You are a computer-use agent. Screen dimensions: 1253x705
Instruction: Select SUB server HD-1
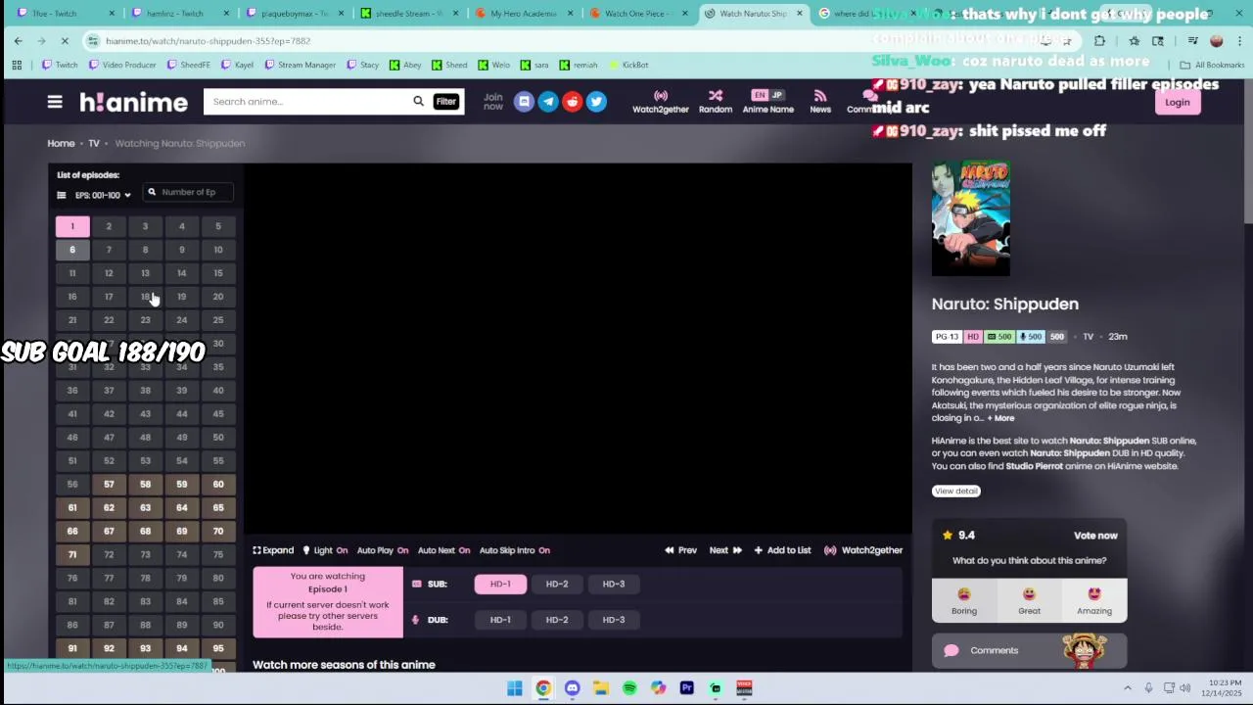[x=500, y=584]
